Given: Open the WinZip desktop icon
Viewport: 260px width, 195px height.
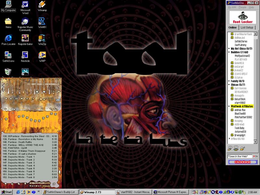Looking at the screenshot, I should [x=42, y=38].
